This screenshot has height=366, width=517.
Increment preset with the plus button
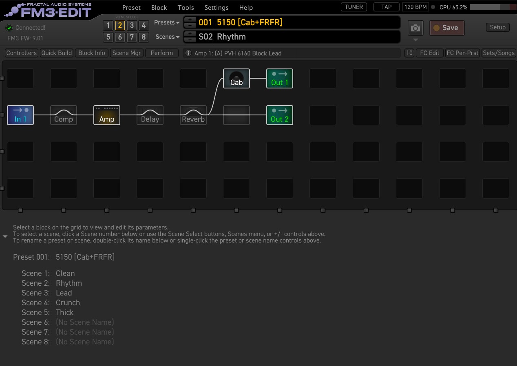coord(190,20)
